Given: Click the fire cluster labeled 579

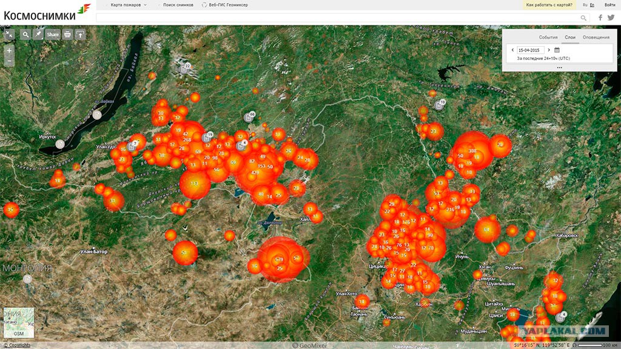Looking at the screenshot, I should coord(279,259).
